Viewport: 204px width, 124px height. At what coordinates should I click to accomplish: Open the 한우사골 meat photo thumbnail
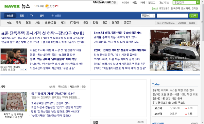[14, 102]
